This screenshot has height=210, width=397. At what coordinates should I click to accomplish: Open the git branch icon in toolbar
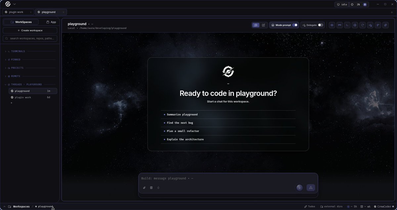[x=378, y=25]
